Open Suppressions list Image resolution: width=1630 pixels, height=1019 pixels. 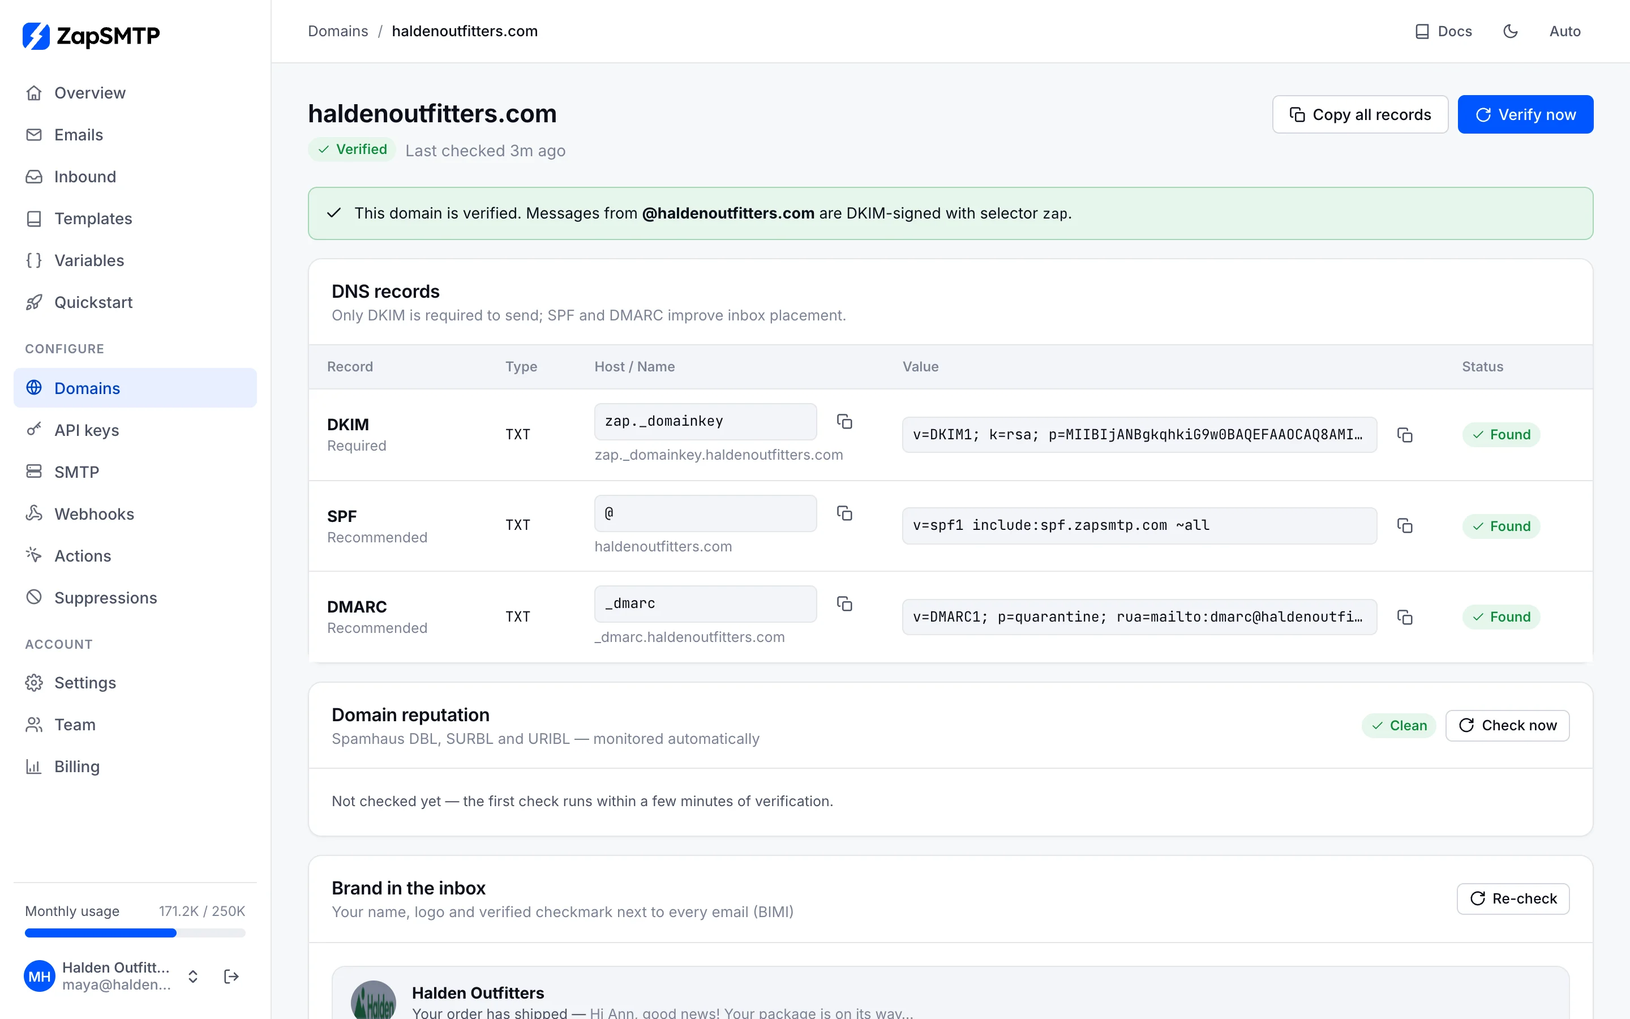click(x=135, y=598)
